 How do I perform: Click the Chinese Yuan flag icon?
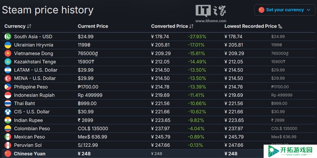pos(8,153)
